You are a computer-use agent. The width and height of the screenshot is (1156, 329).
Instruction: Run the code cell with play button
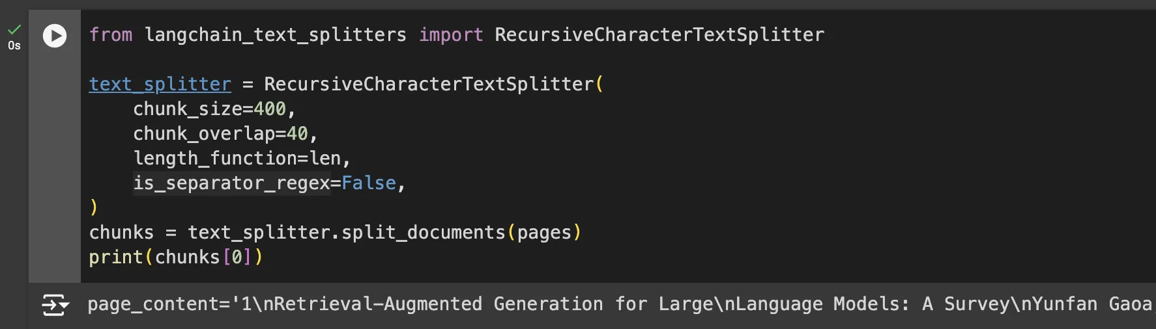(55, 36)
